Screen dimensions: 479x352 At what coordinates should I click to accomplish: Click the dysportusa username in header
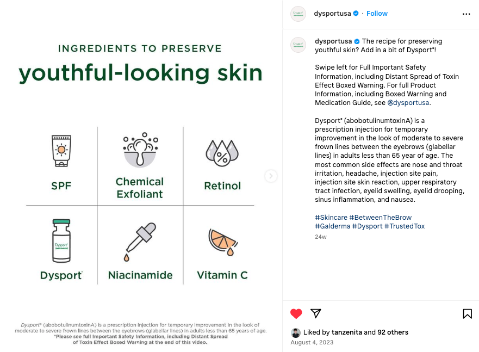click(x=332, y=14)
